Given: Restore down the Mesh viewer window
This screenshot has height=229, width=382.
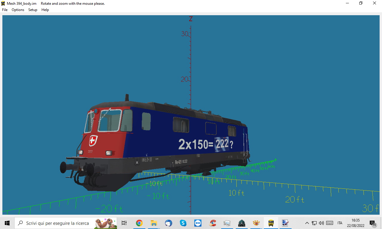Looking at the screenshot, I should click(x=361, y=3).
